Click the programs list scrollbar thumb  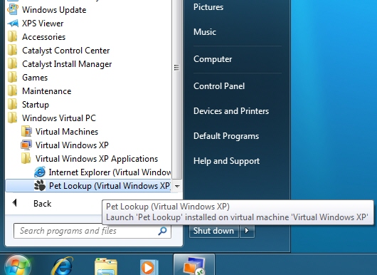tap(176, 68)
